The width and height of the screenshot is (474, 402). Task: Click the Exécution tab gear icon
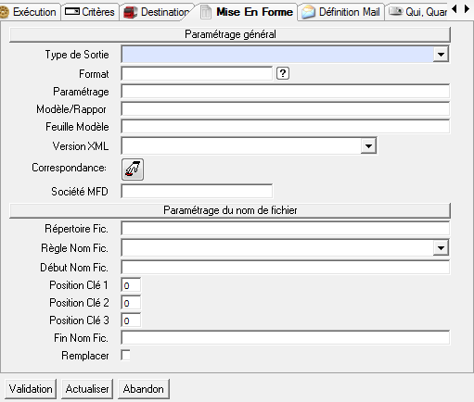coord(4,12)
